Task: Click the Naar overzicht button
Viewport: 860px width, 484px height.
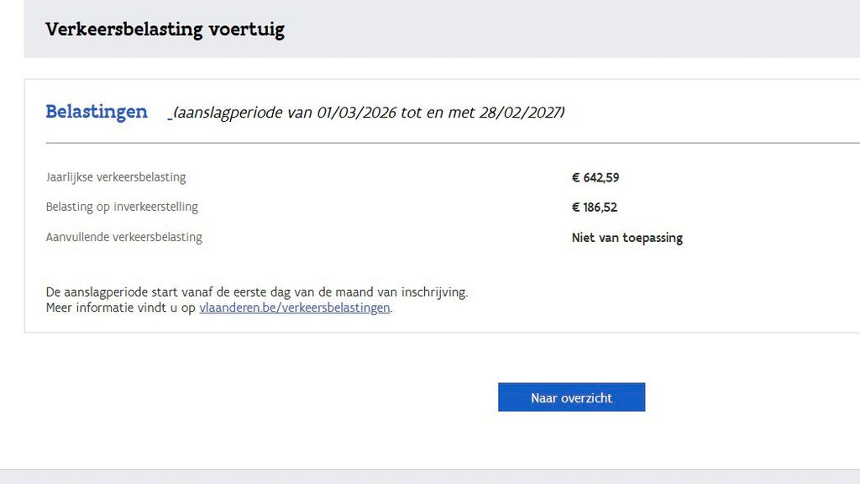Action: pos(571,397)
